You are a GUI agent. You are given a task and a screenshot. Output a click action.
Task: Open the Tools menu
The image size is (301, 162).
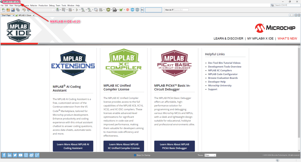[64, 5]
